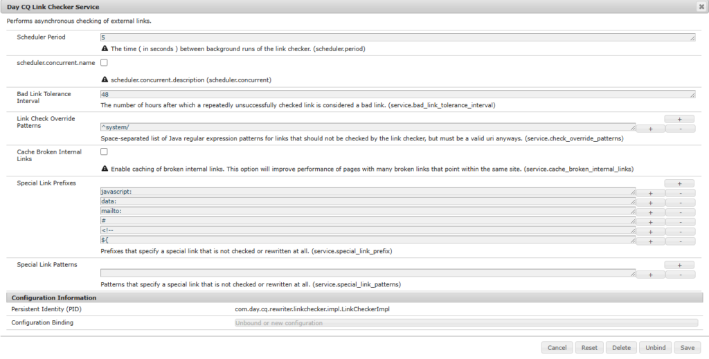Click into the Scheduler Period field
The height and width of the screenshot is (359, 709).
[x=397, y=37]
